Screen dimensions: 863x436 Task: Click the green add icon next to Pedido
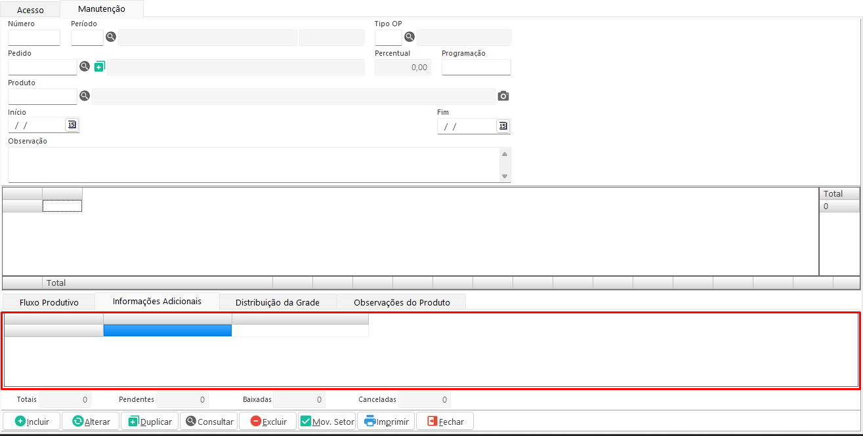coord(100,67)
